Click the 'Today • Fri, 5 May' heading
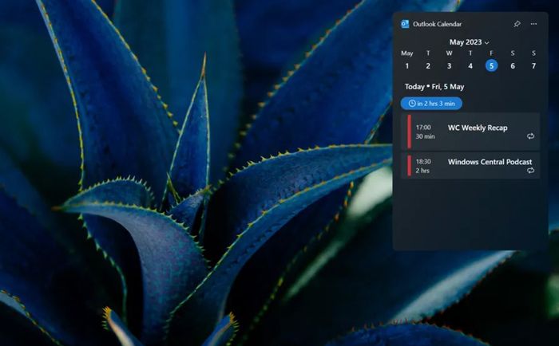Screen dimensions: 559x346 434,87
